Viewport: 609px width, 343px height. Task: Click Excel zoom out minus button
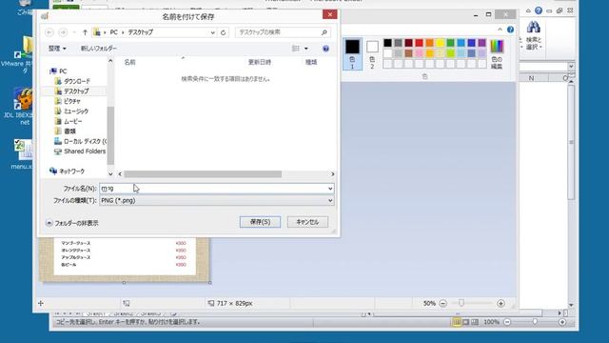pyautogui.click(x=507, y=322)
